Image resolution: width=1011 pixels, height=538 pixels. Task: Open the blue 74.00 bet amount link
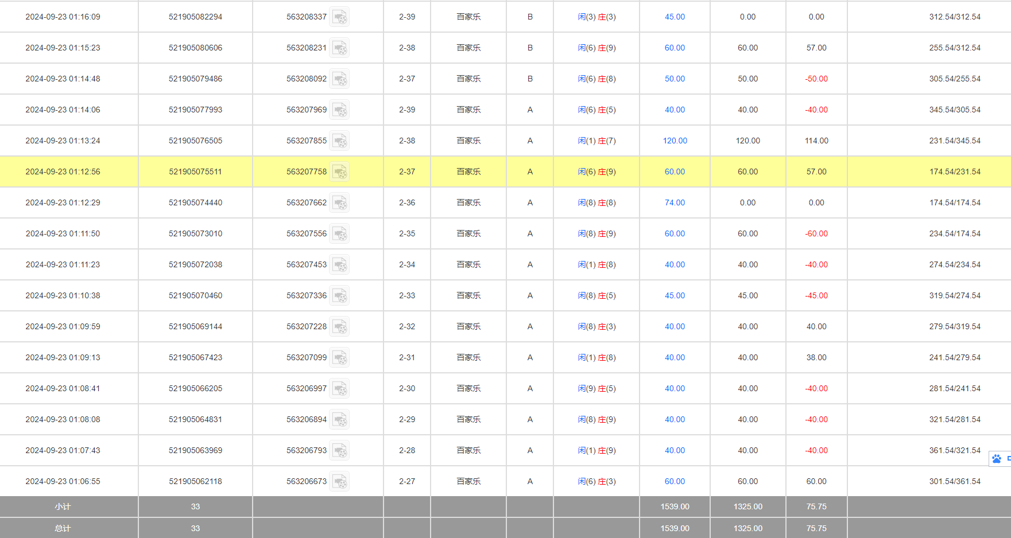pyautogui.click(x=675, y=203)
